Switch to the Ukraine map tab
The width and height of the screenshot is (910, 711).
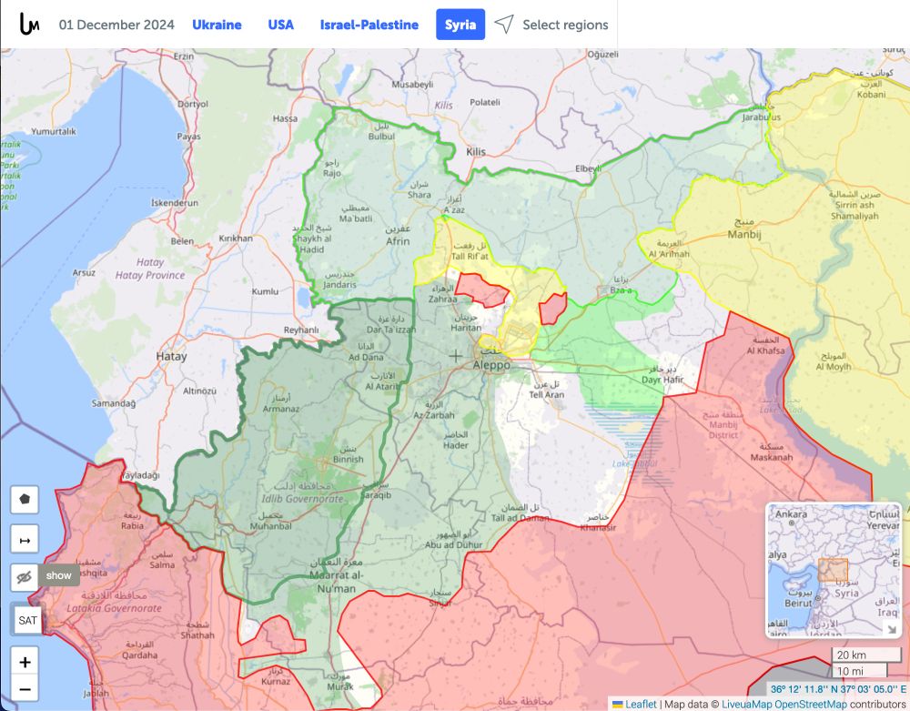coord(217,25)
